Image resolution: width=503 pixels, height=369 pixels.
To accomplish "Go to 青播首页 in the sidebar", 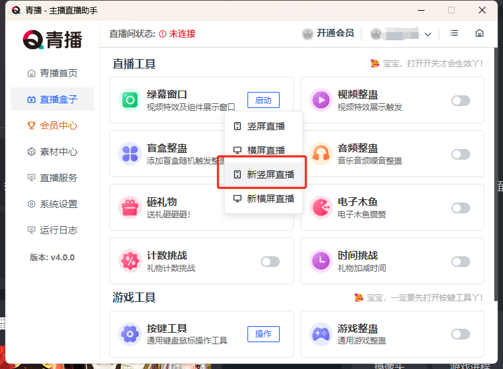I will coord(52,73).
